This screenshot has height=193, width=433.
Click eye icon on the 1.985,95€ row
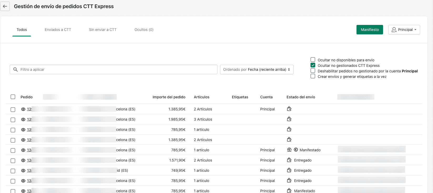23,119
